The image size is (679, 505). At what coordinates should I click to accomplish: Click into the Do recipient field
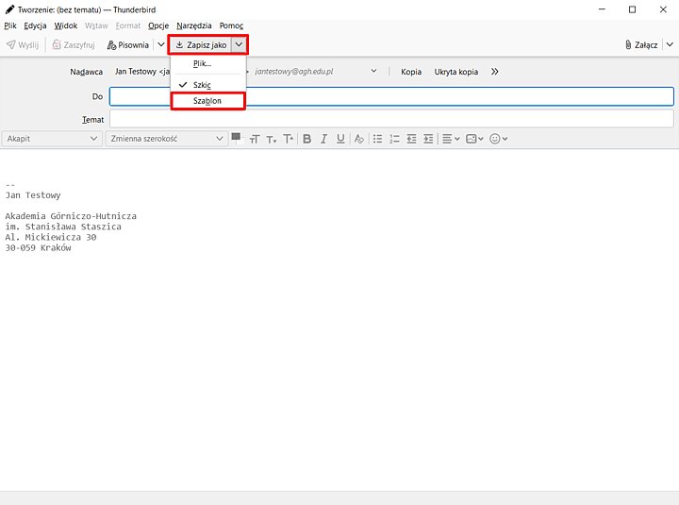(391, 96)
